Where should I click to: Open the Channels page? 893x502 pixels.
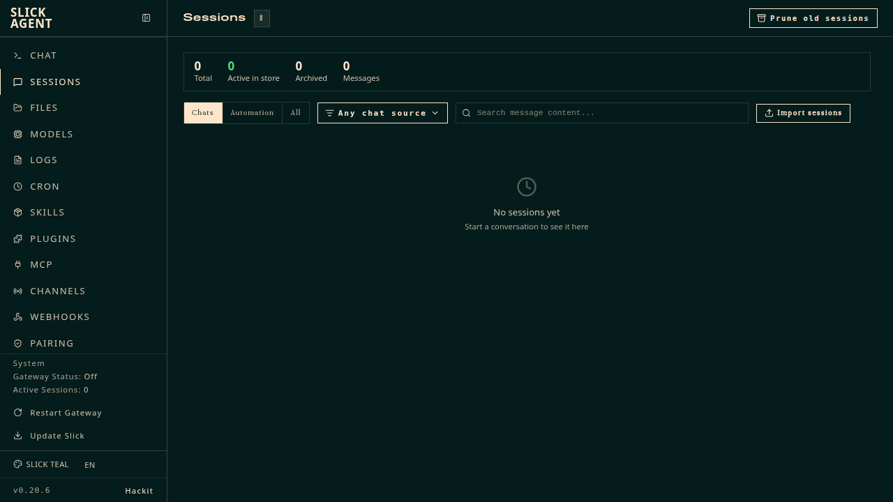click(x=84, y=291)
